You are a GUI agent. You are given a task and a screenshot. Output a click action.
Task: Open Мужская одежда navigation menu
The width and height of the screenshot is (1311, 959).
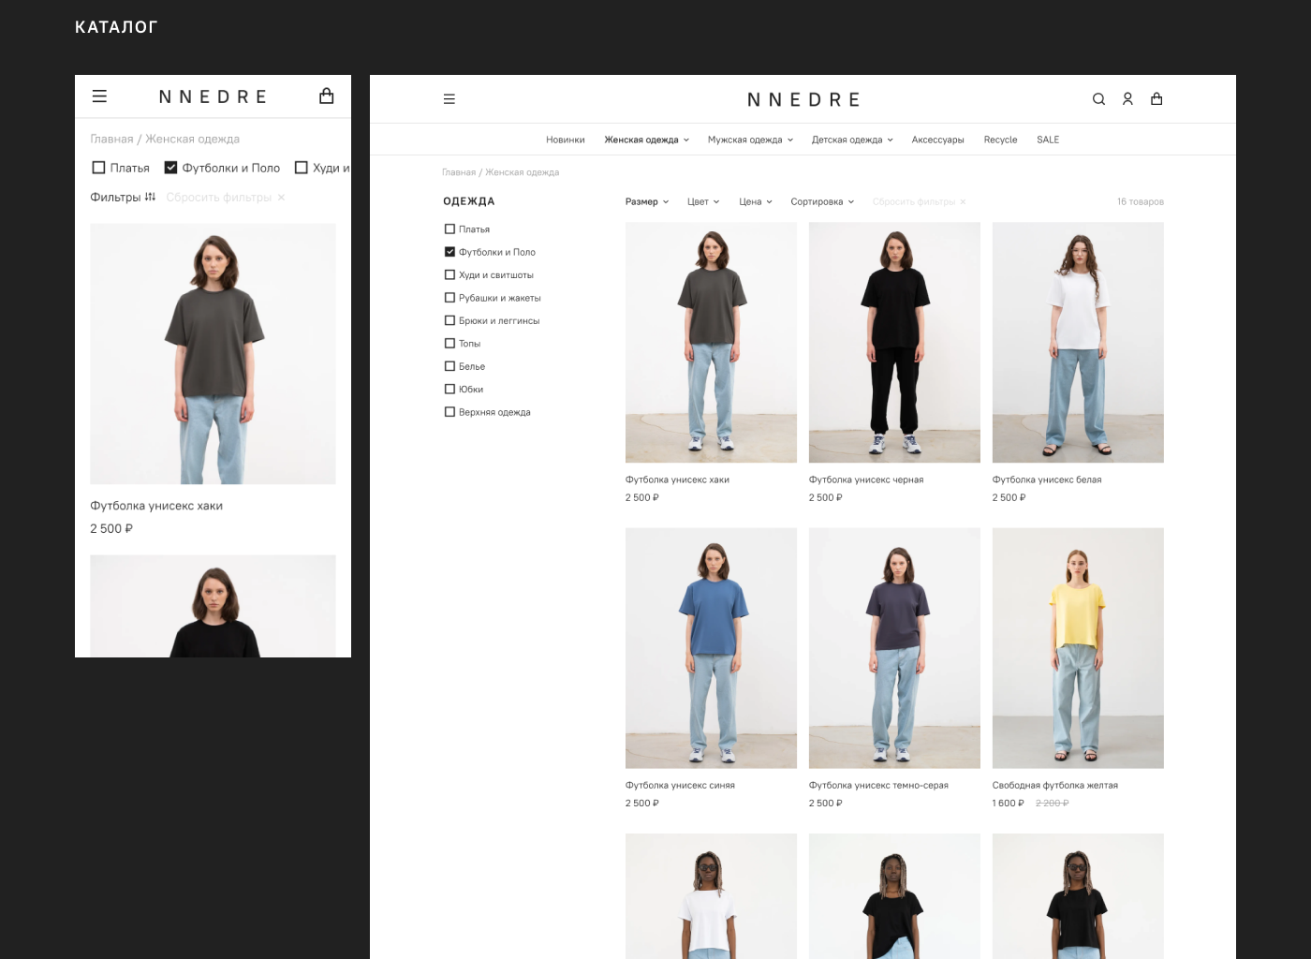click(750, 140)
